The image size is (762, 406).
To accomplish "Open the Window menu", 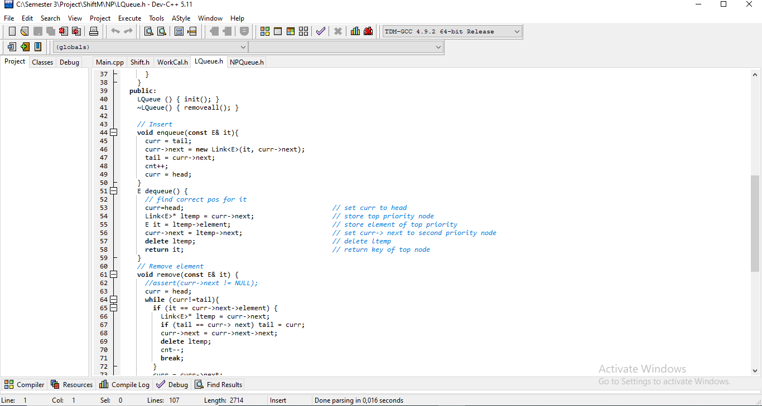I will (x=210, y=18).
